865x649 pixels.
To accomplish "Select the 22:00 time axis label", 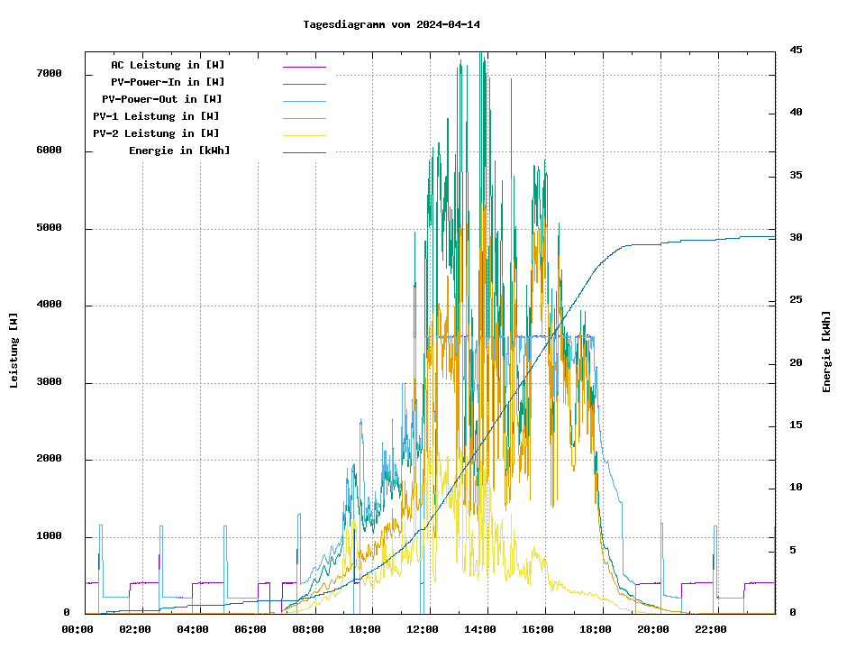I will click(x=711, y=629).
